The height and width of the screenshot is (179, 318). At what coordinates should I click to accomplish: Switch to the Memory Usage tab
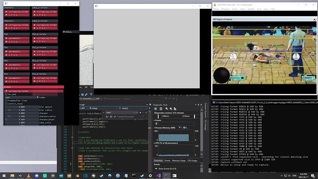pos(179,161)
